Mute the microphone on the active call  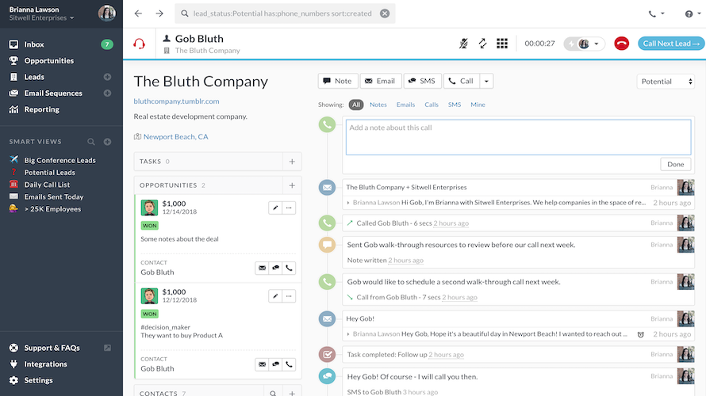[x=463, y=44]
